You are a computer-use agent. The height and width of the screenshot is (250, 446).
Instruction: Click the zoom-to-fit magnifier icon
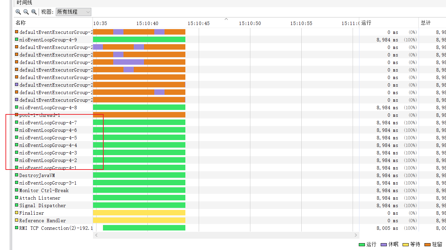tap(34, 12)
